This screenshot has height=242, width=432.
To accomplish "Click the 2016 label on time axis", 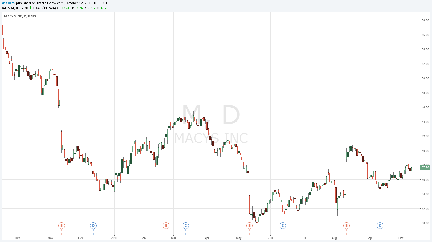I will tap(114, 238).
